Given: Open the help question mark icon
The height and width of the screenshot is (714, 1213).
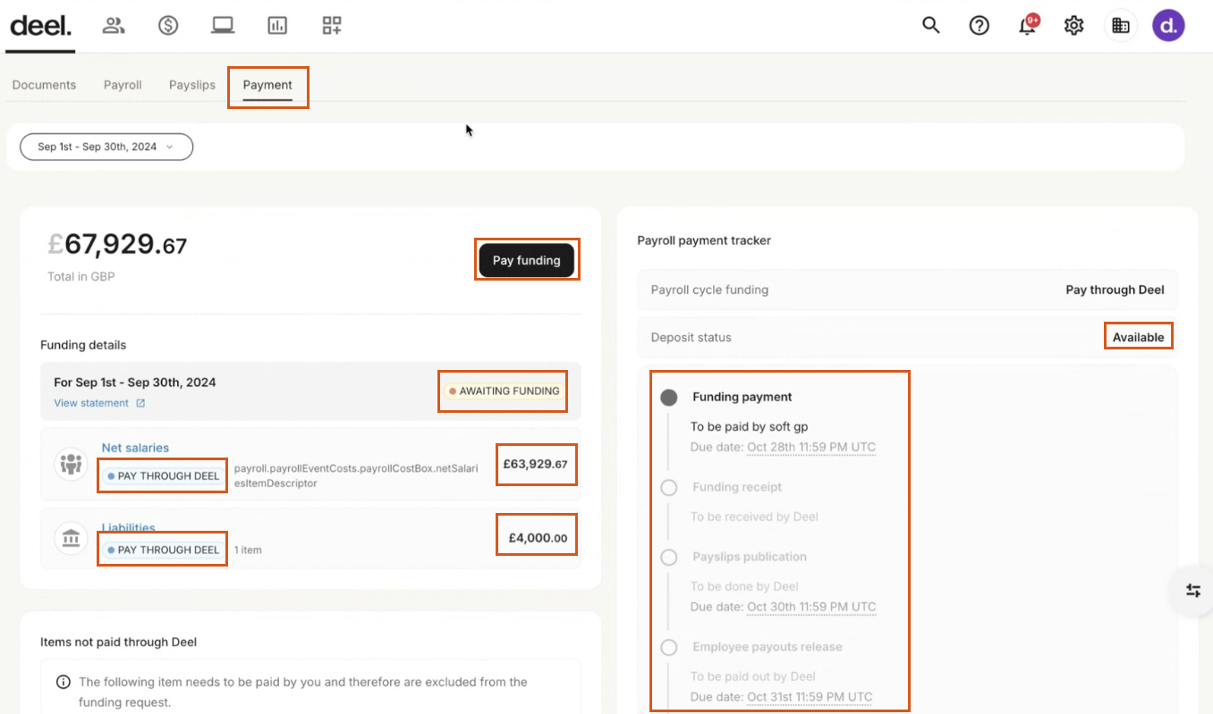Looking at the screenshot, I should click(980, 25).
